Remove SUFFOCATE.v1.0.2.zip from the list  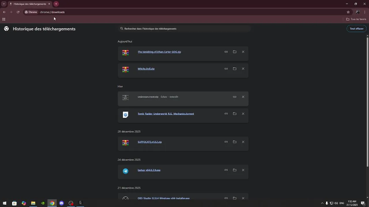243,142
